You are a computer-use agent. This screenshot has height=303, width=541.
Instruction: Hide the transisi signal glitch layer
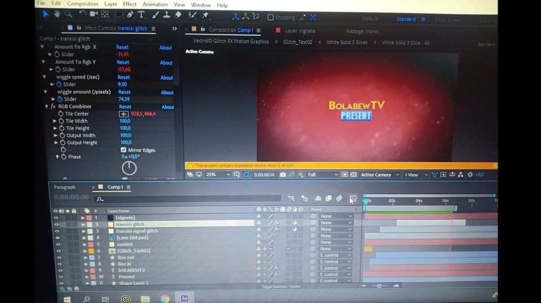[57, 231]
